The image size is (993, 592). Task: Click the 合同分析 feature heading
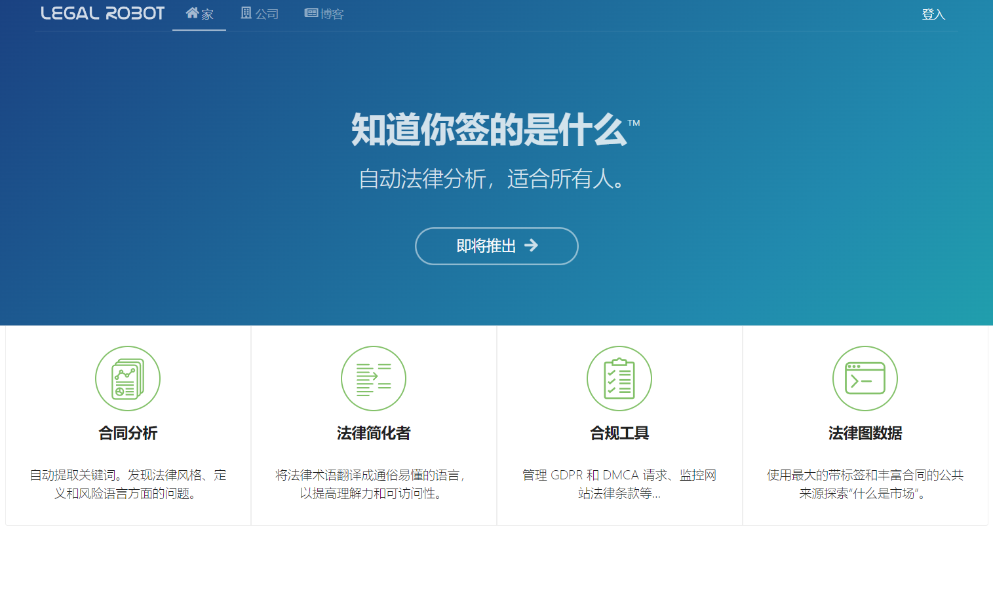[127, 433]
